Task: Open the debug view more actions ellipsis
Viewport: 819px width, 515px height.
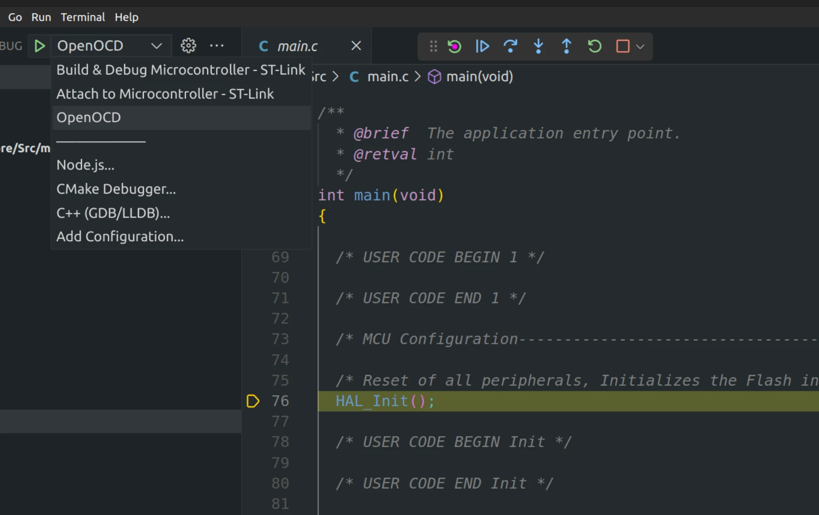Action: (217, 46)
